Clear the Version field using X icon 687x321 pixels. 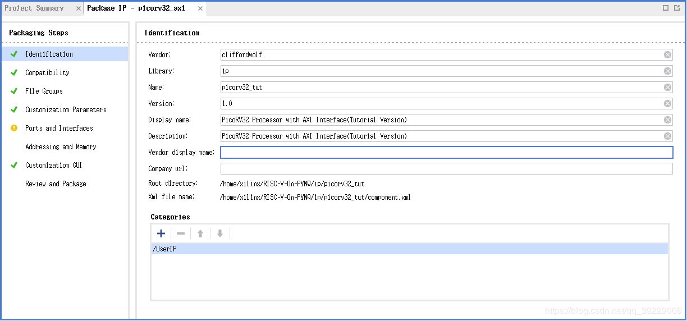coord(667,104)
